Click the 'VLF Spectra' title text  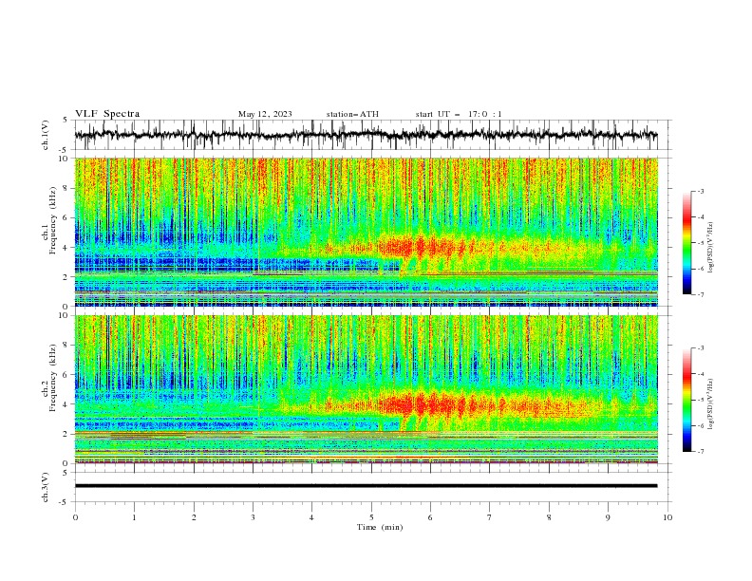[107, 114]
